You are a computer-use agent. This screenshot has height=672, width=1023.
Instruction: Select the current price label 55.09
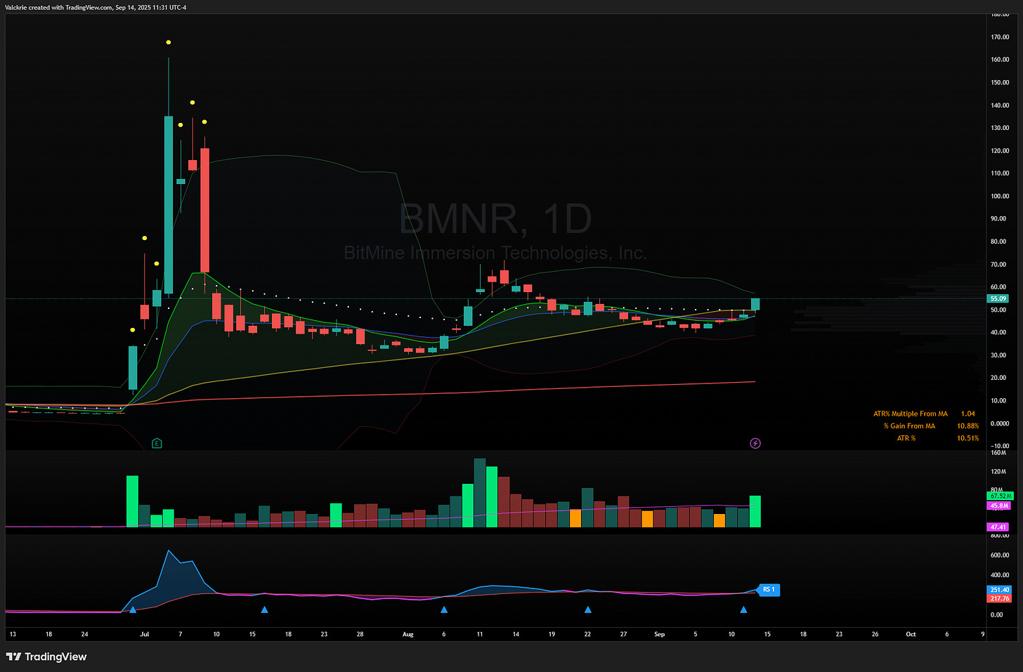[998, 298]
